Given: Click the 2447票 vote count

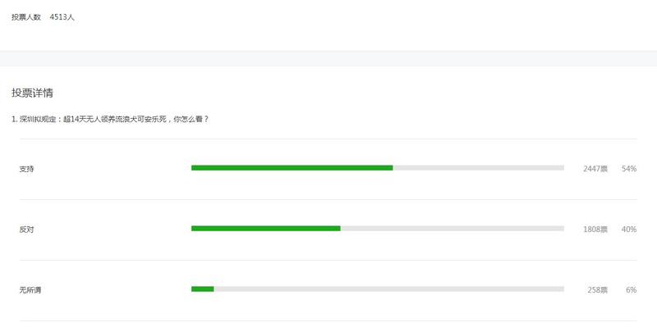Looking at the screenshot, I should click(595, 169).
